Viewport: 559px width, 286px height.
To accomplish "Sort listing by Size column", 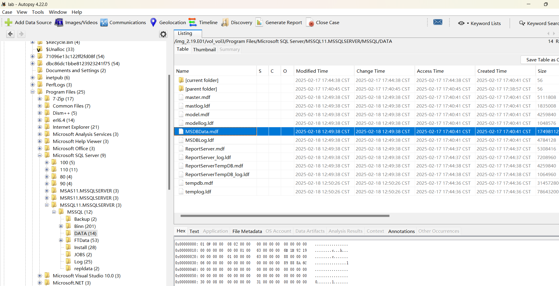I will click(x=547, y=71).
